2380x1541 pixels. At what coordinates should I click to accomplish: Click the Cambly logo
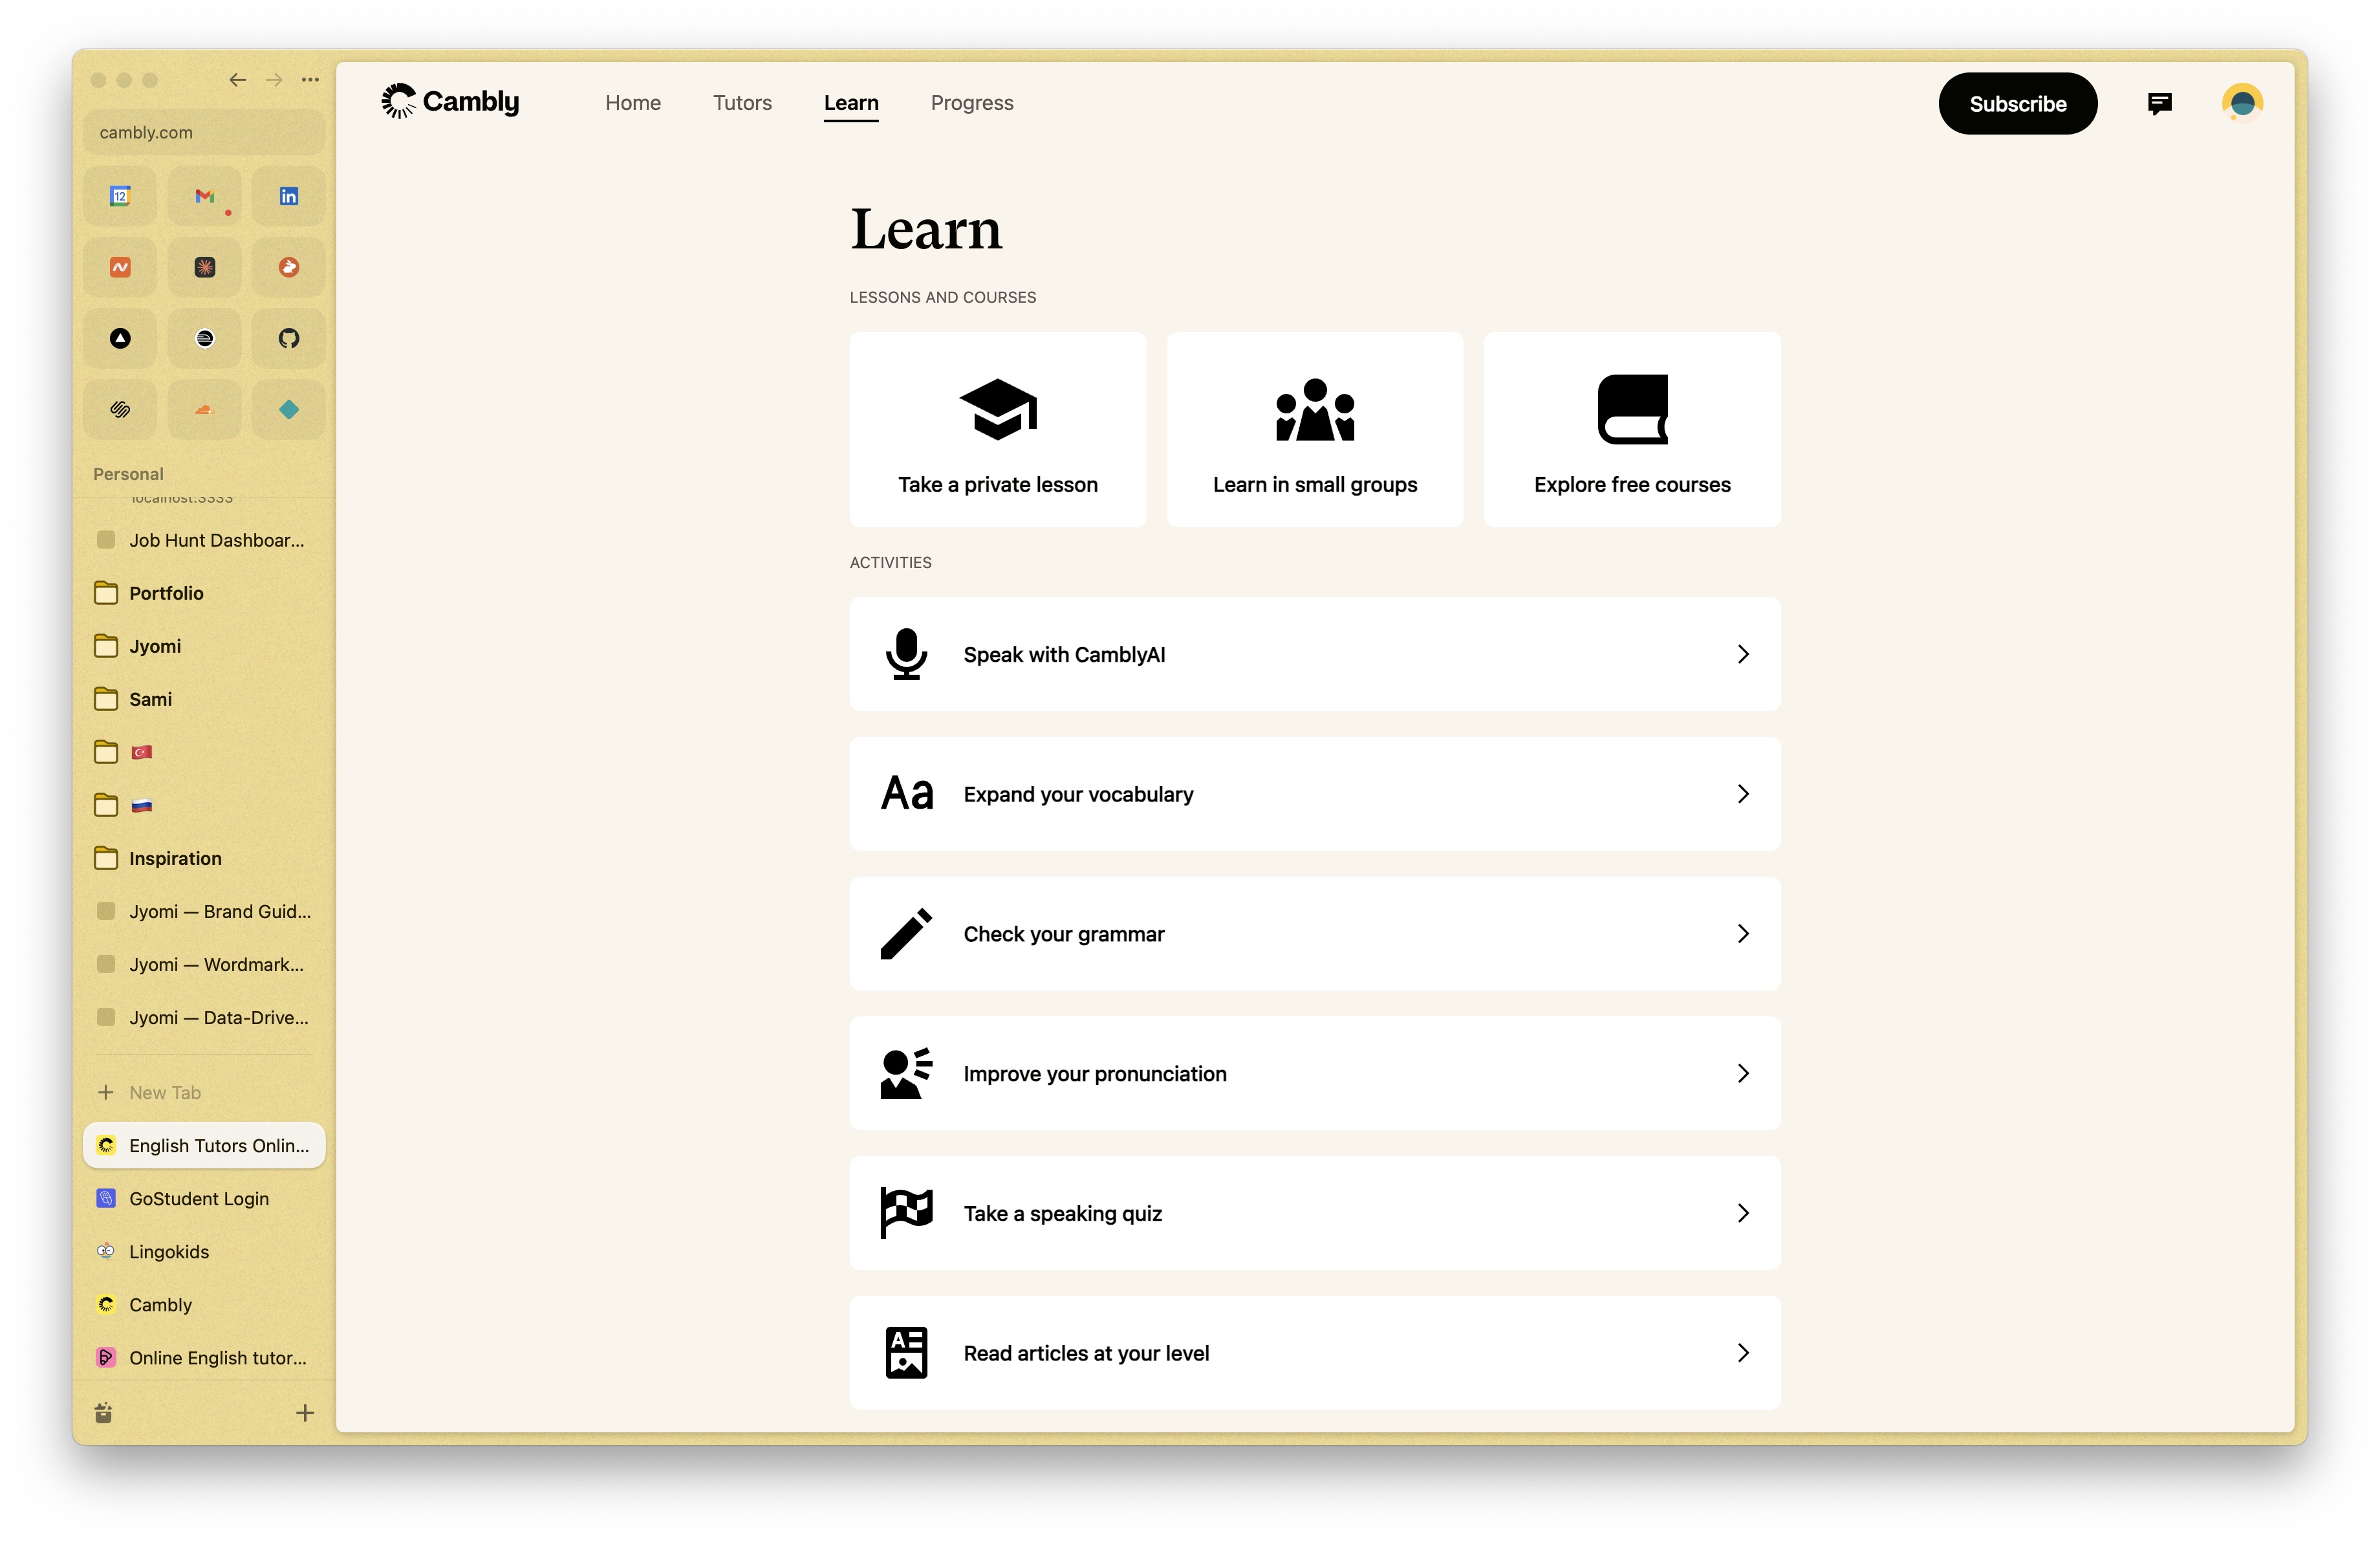coord(450,102)
